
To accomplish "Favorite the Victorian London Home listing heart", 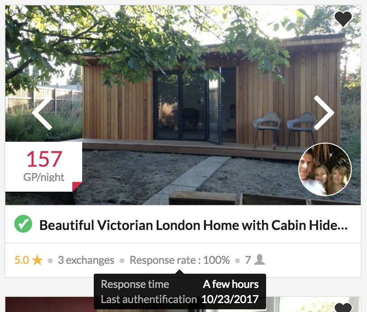I will tap(343, 19).
